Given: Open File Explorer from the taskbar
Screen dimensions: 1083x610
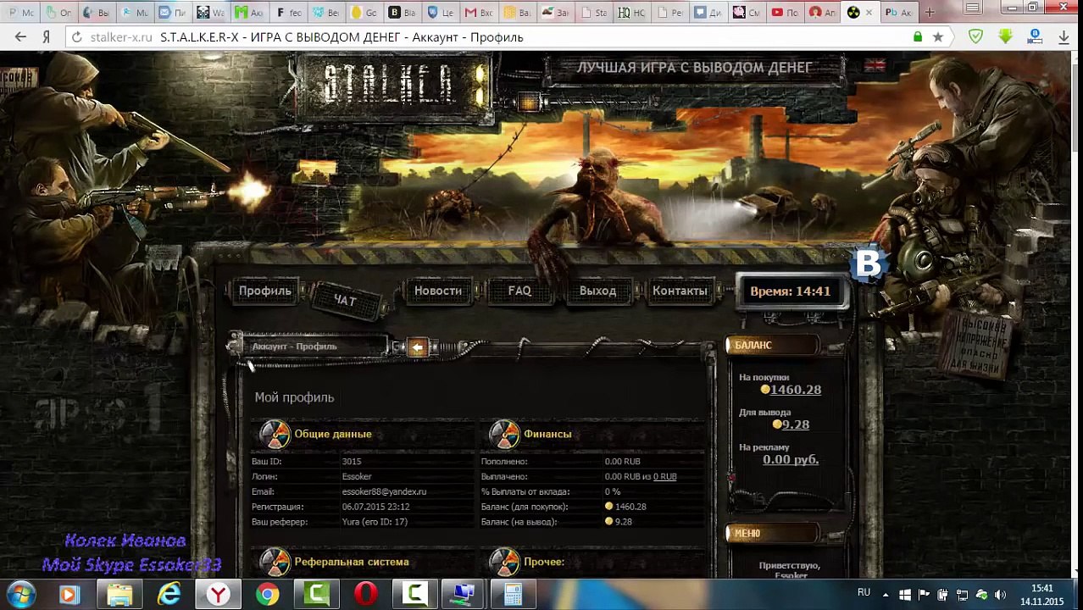Looking at the screenshot, I should coord(119,595).
